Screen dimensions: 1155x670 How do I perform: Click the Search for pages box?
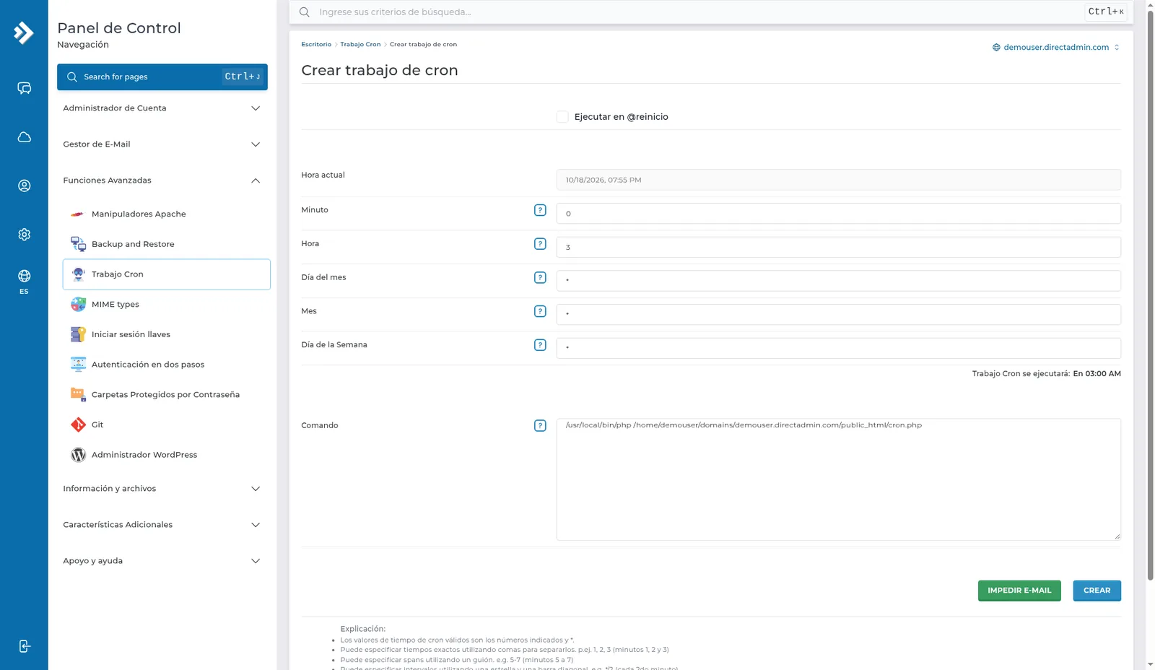pyautogui.click(x=162, y=77)
